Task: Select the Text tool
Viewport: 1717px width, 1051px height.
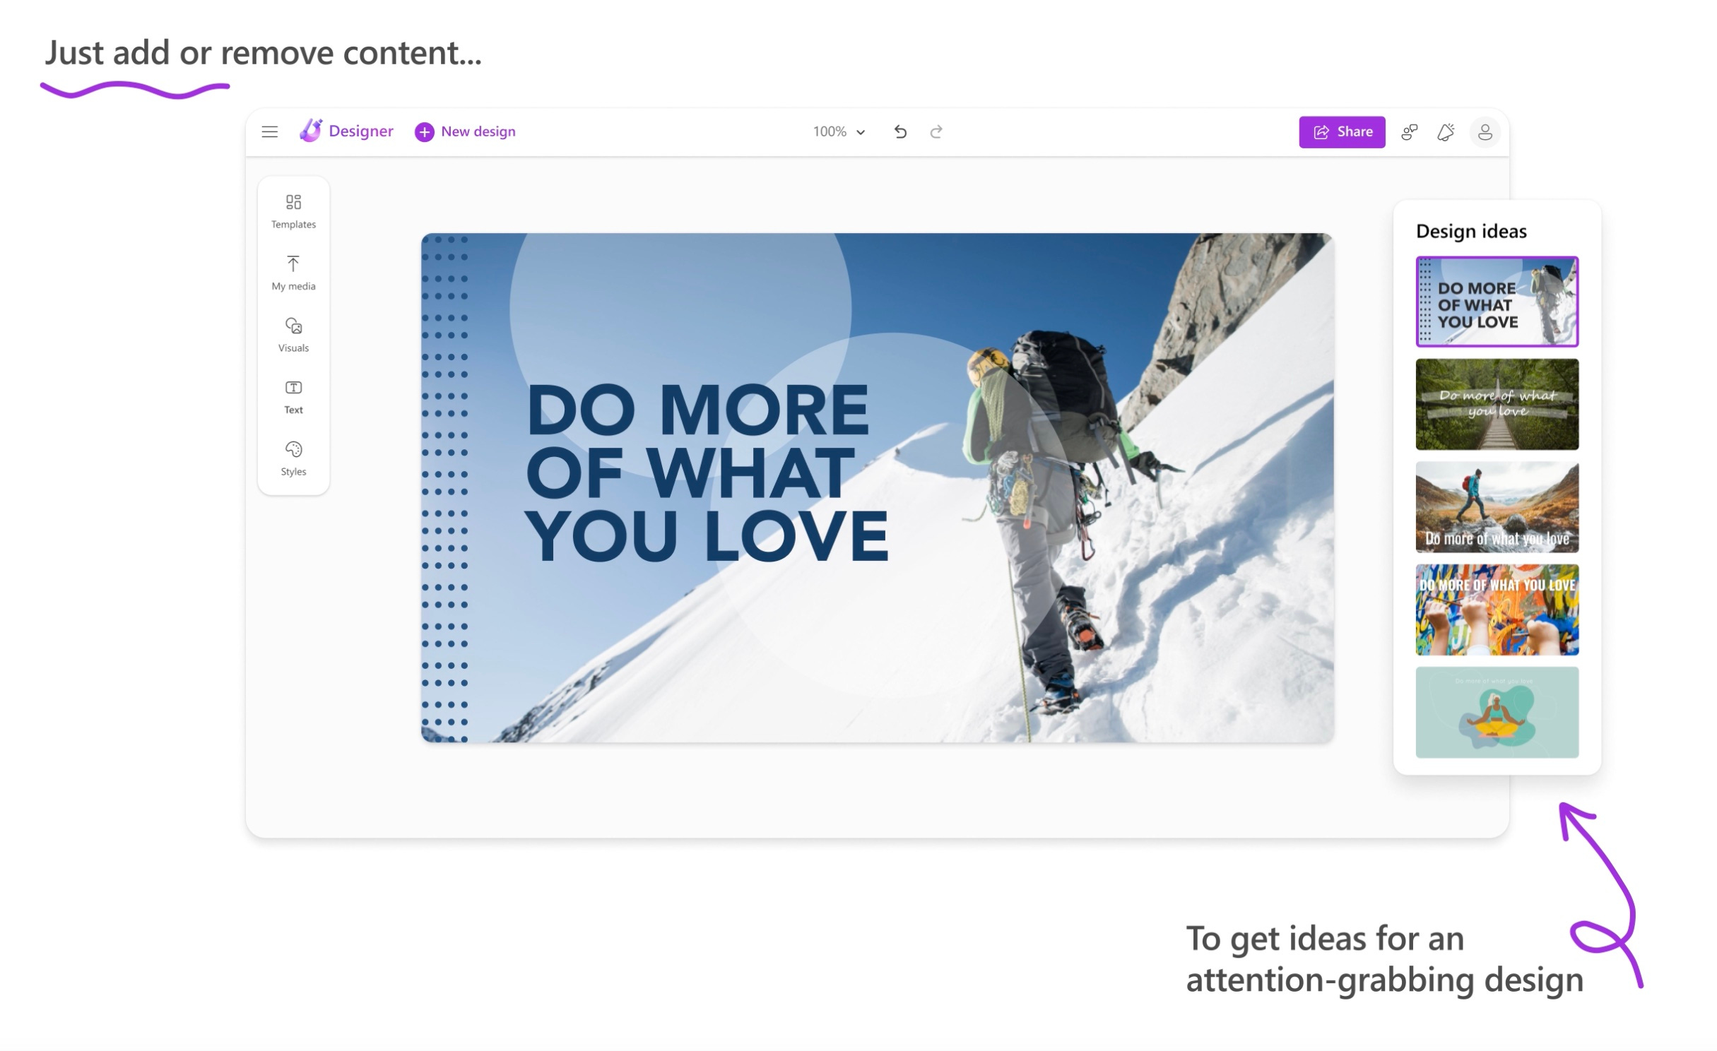Action: pos(293,397)
